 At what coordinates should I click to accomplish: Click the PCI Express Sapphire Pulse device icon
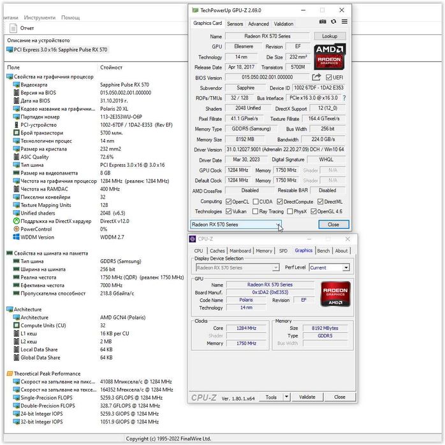pyautogui.click(x=10, y=50)
